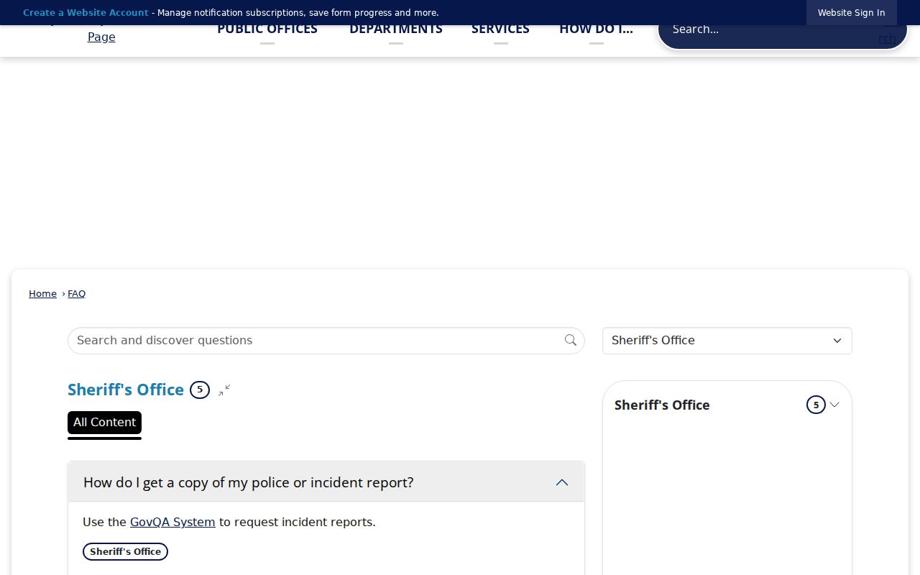Open the Sheriff's Office category dropdown
Viewport: 920px width, 575px height.
point(727,341)
